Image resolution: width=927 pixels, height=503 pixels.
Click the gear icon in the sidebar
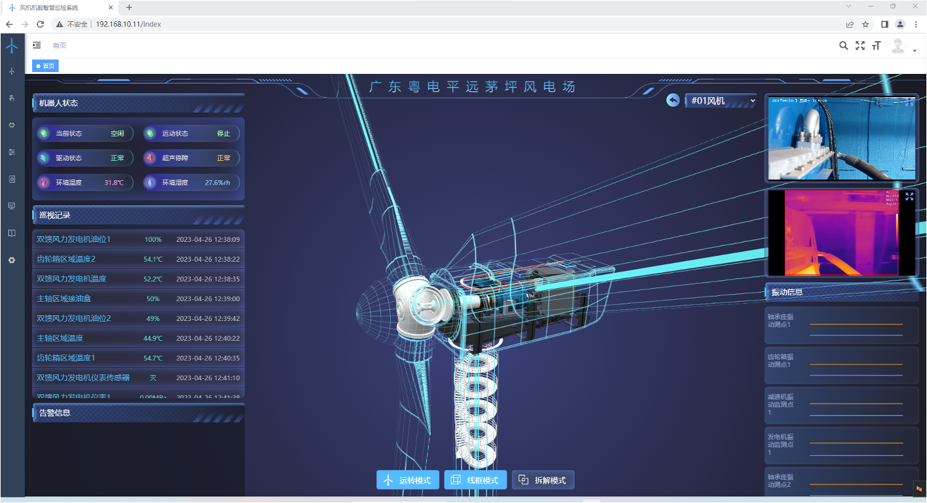click(12, 261)
